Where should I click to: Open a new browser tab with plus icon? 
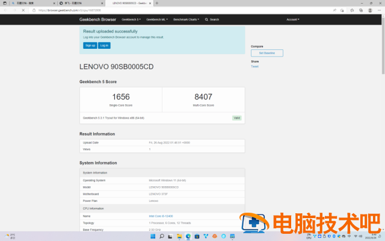(x=157, y=3)
